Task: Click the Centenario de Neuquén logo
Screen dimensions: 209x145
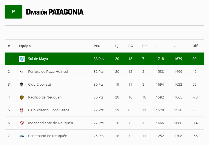Action: (22, 136)
